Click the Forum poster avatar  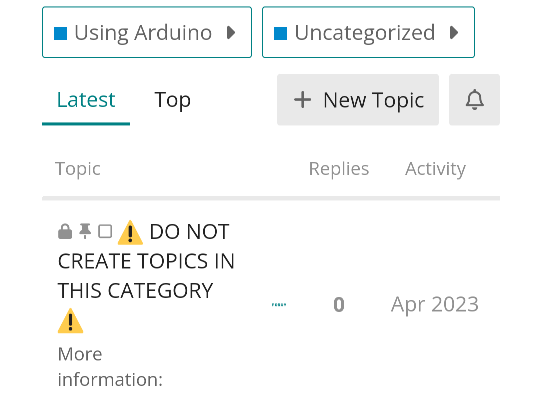[279, 304]
